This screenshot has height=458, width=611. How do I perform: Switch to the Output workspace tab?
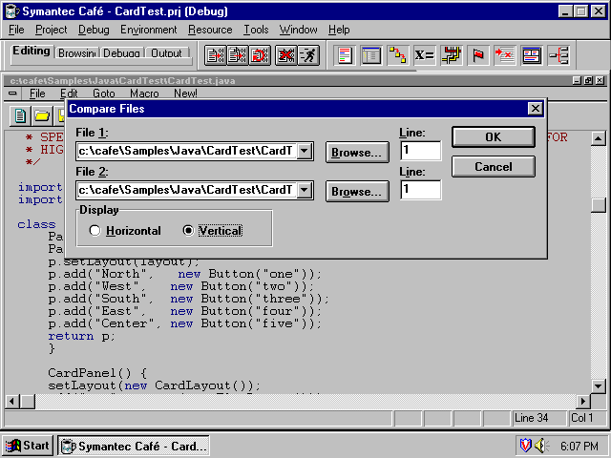[166, 53]
